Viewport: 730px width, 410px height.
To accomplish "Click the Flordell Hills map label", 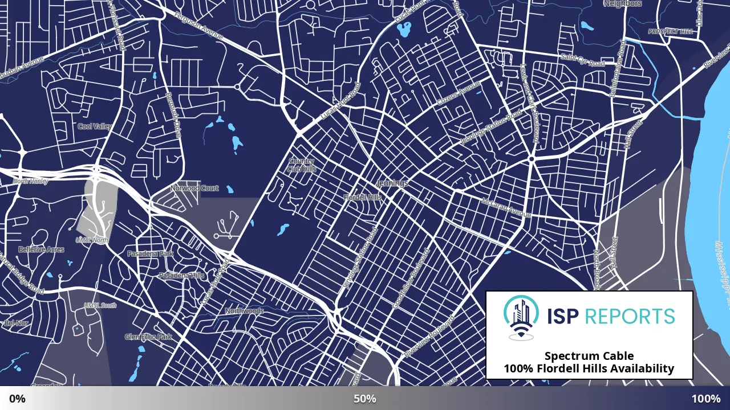I will pyautogui.click(x=362, y=197).
